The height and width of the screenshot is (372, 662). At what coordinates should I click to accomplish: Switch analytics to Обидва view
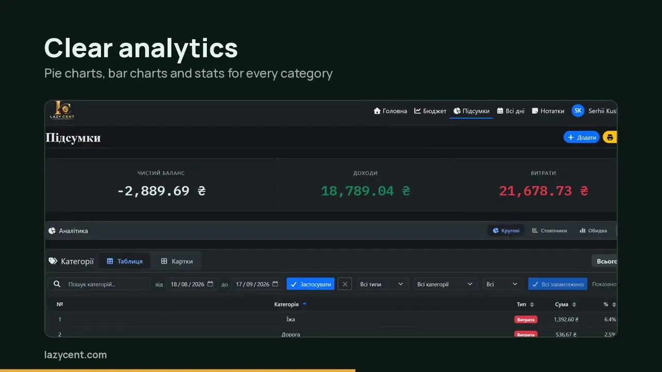click(x=593, y=230)
